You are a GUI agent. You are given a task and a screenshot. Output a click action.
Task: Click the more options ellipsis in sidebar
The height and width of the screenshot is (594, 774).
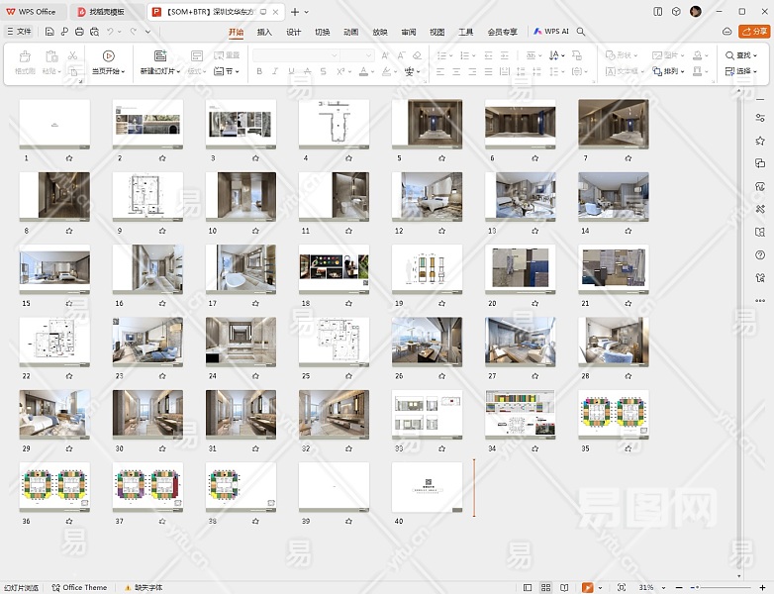pos(760,300)
